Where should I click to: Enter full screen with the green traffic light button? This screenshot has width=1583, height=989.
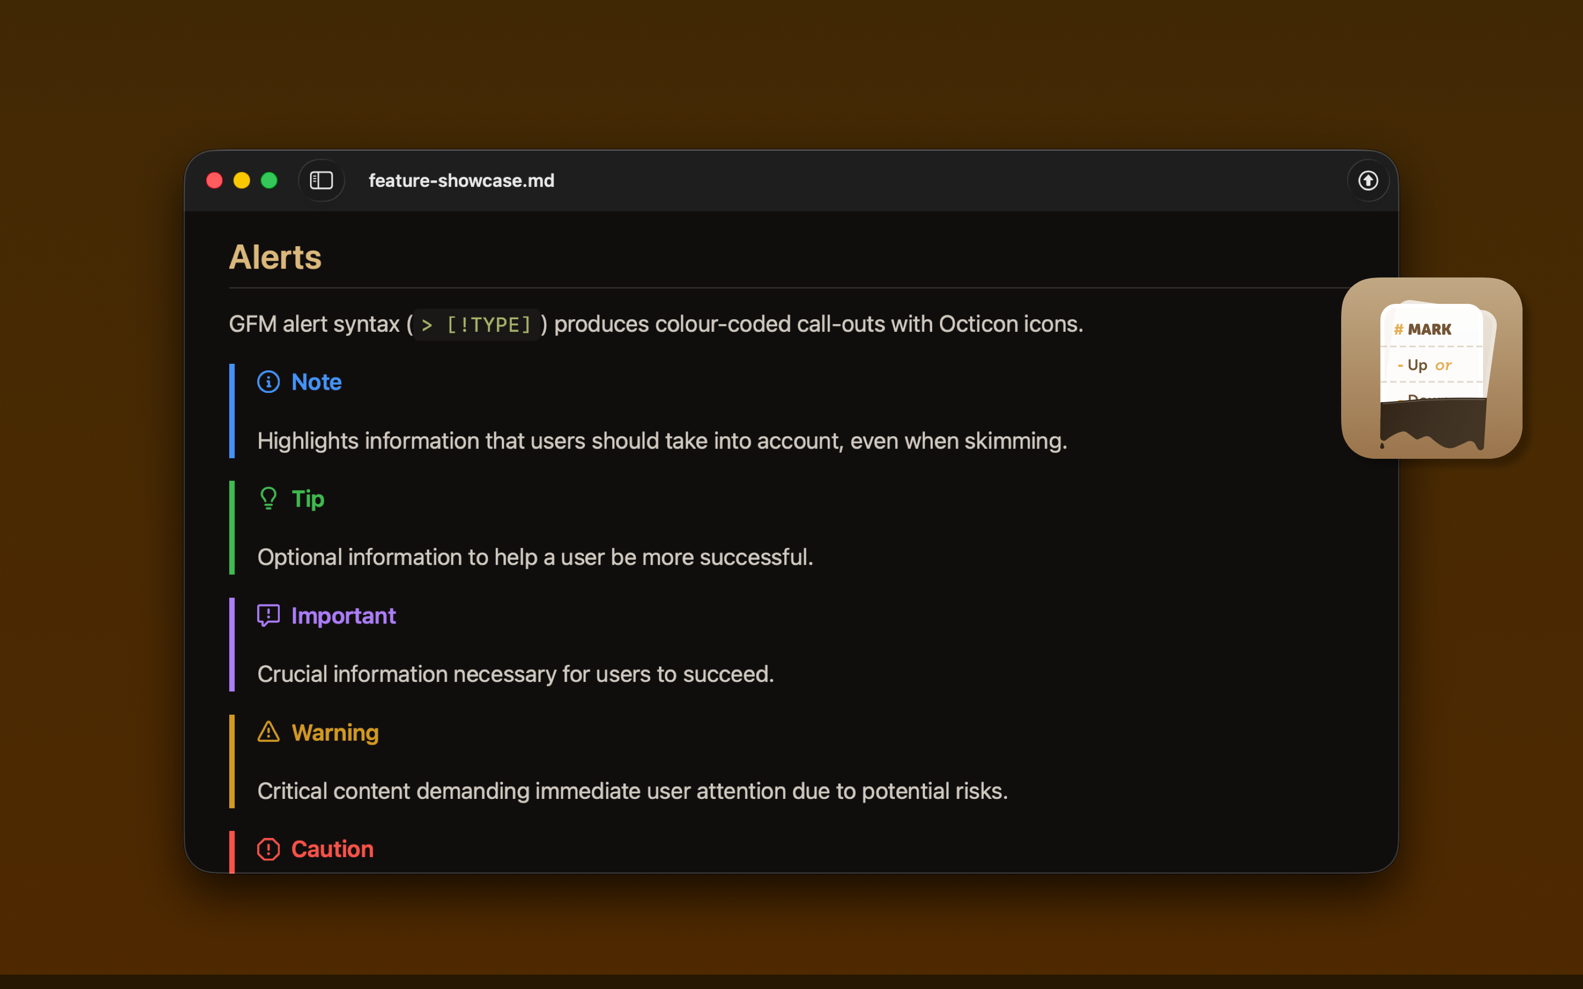pyautogui.click(x=269, y=180)
